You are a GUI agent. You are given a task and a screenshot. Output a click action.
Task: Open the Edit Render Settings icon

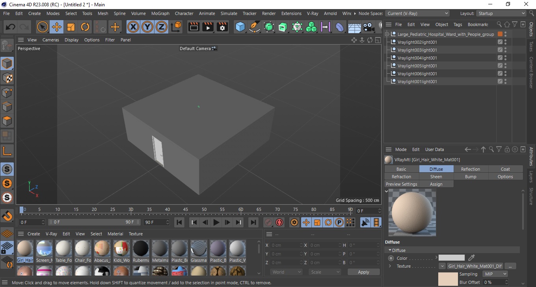223,27
